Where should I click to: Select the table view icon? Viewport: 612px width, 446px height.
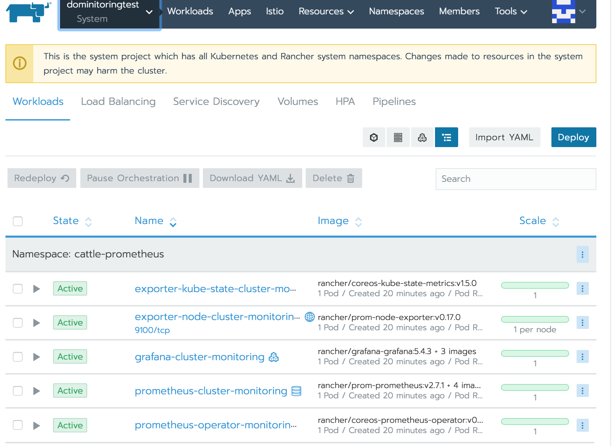[x=398, y=137]
